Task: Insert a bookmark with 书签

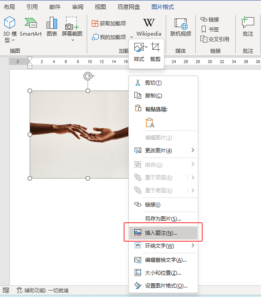Action: point(210,29)
